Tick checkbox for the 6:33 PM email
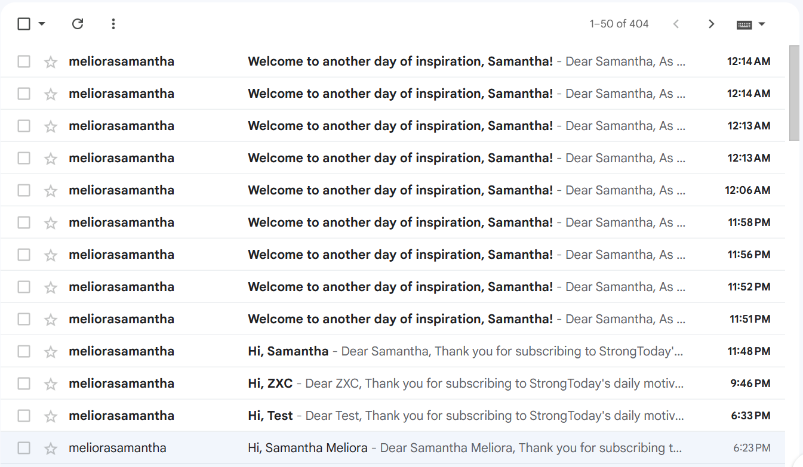This screenshot has width=803, height=467. pos(24,416)
